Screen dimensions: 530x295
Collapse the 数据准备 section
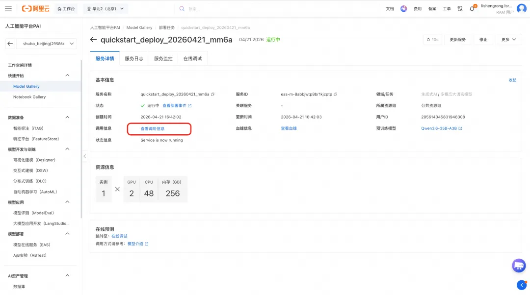point(67,117)
